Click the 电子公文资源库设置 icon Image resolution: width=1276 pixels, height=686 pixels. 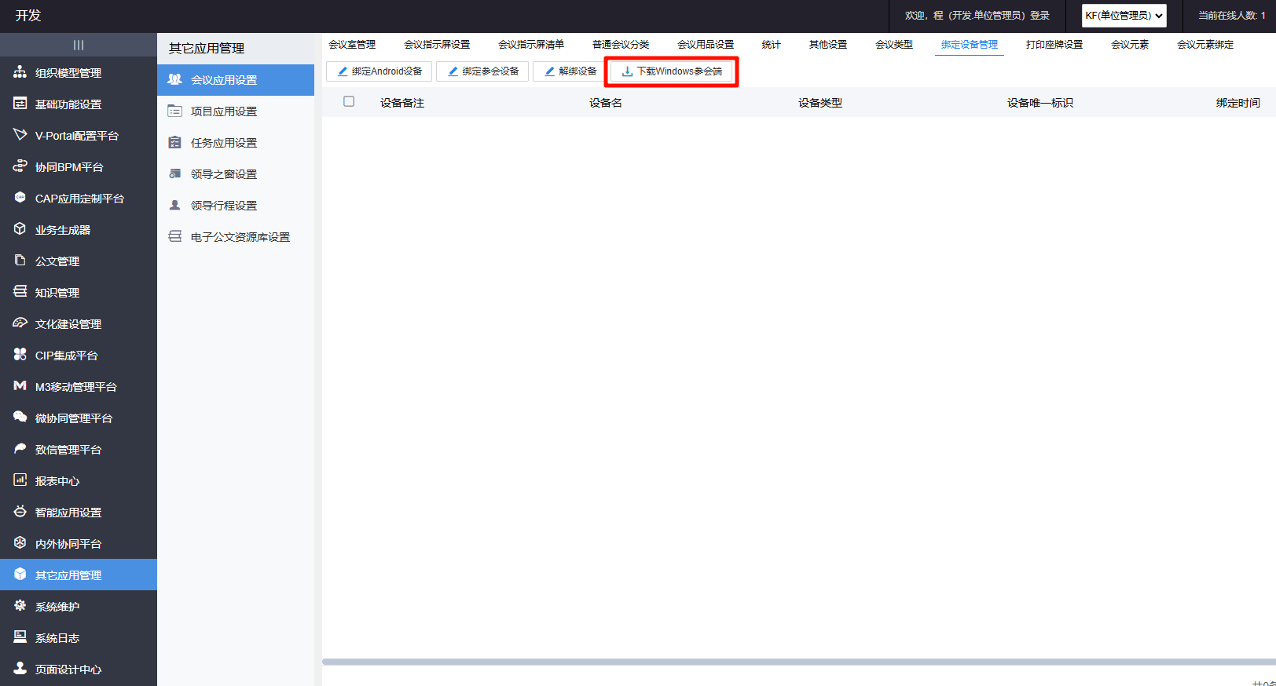pos(175,237)
